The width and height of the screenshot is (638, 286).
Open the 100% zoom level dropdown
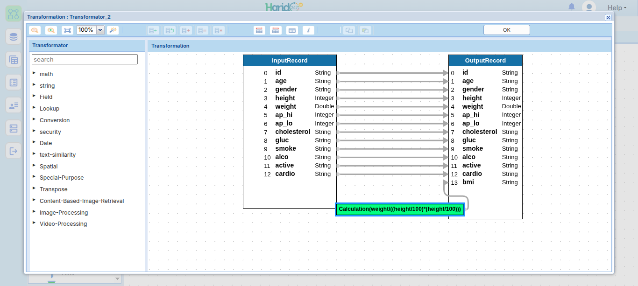point(100,30)
